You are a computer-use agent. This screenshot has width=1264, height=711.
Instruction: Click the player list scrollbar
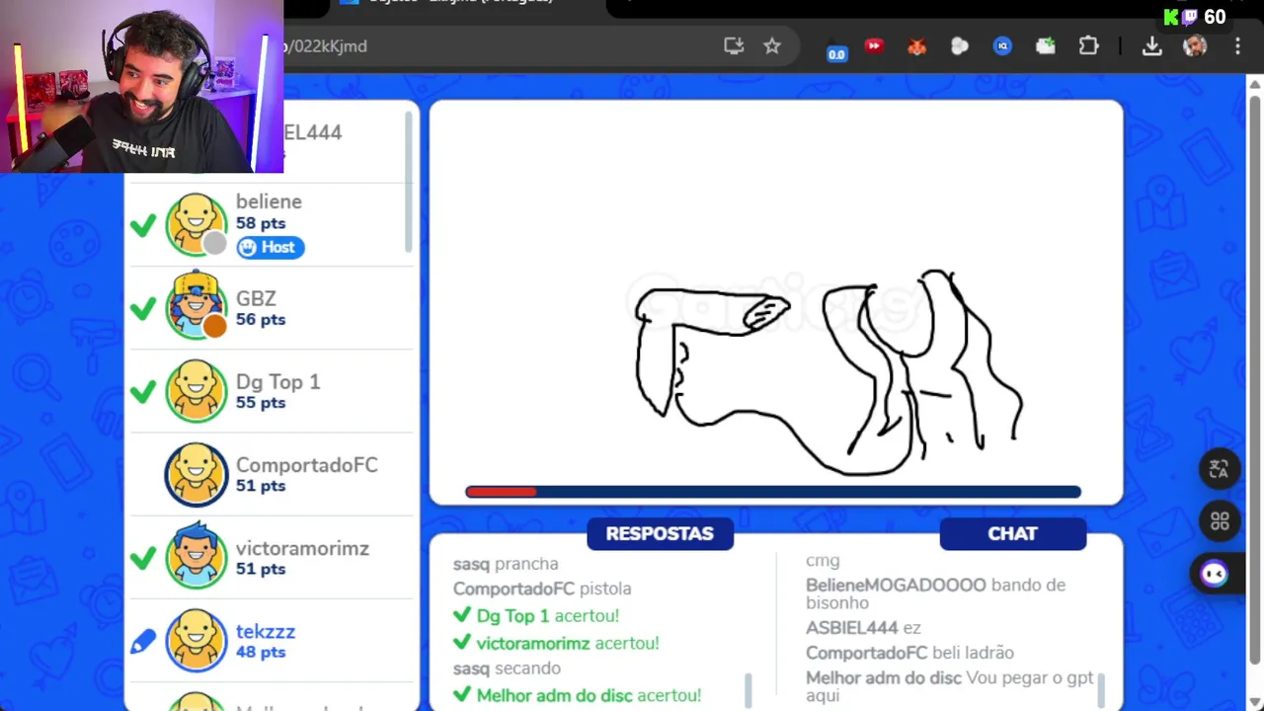click(408, 182)
